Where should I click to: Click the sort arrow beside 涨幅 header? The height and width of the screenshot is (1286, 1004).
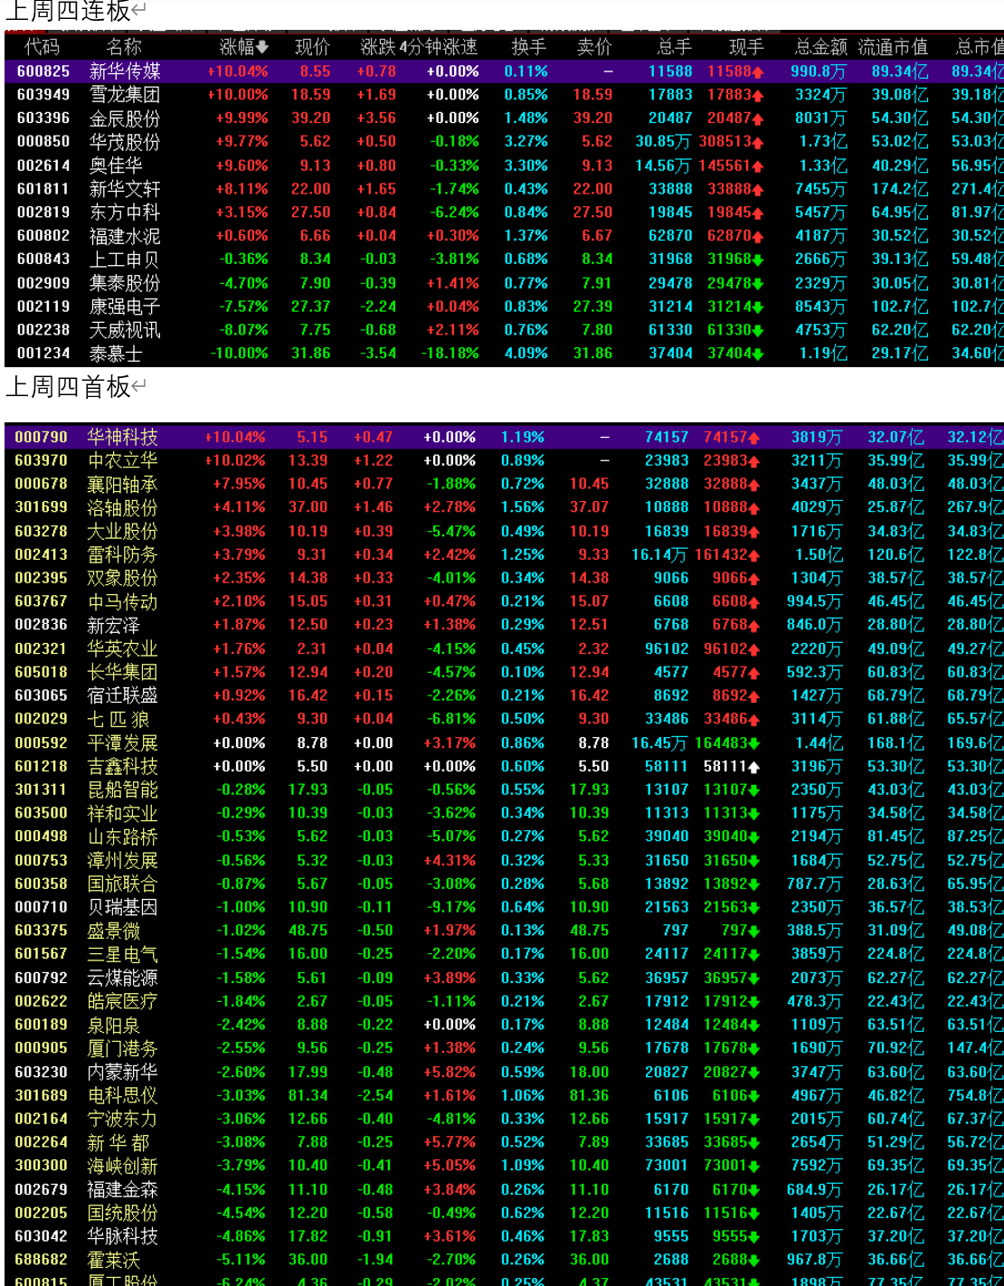click(x=262, y=47)
